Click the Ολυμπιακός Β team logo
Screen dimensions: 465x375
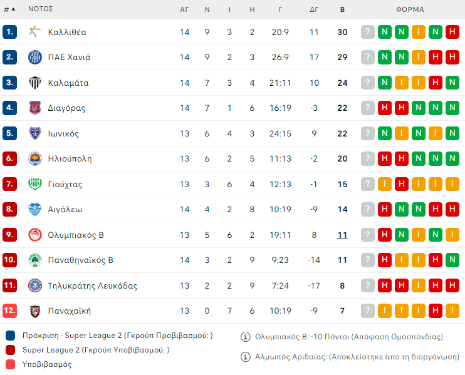click(x=35, y=235)
